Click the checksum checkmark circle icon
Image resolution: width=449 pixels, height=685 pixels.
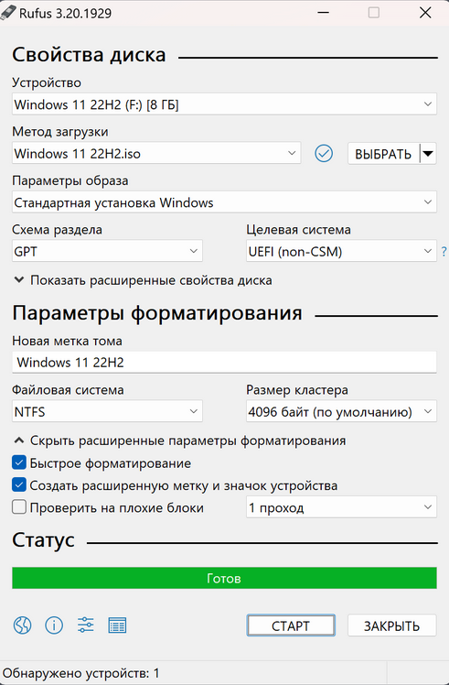point(324,153)
